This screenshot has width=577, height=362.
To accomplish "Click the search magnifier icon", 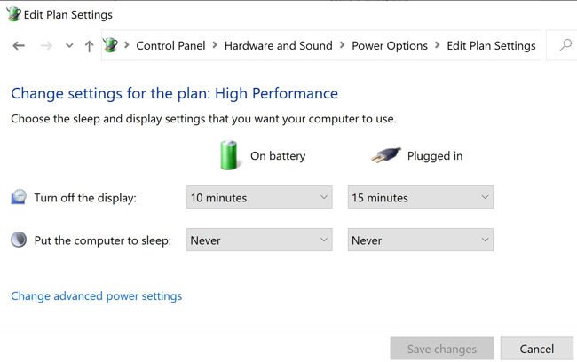I will tap(565, 45).
